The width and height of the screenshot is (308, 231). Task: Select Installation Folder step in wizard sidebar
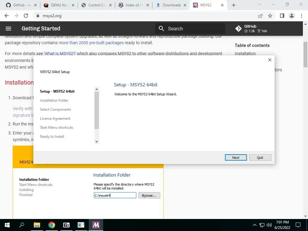[x=54, y=100]
